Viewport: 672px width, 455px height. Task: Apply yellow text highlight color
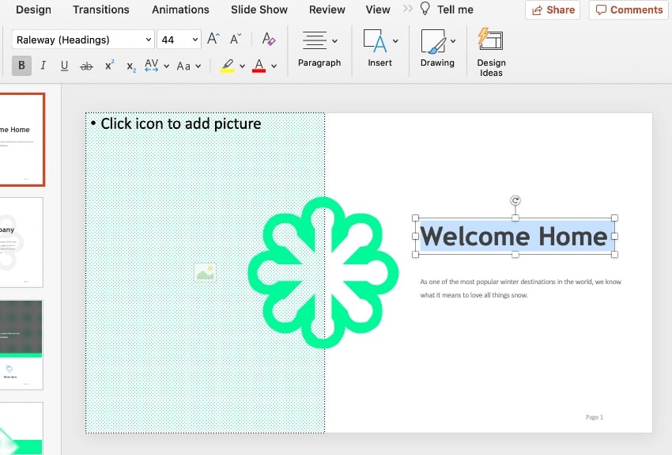click(227, 66)
